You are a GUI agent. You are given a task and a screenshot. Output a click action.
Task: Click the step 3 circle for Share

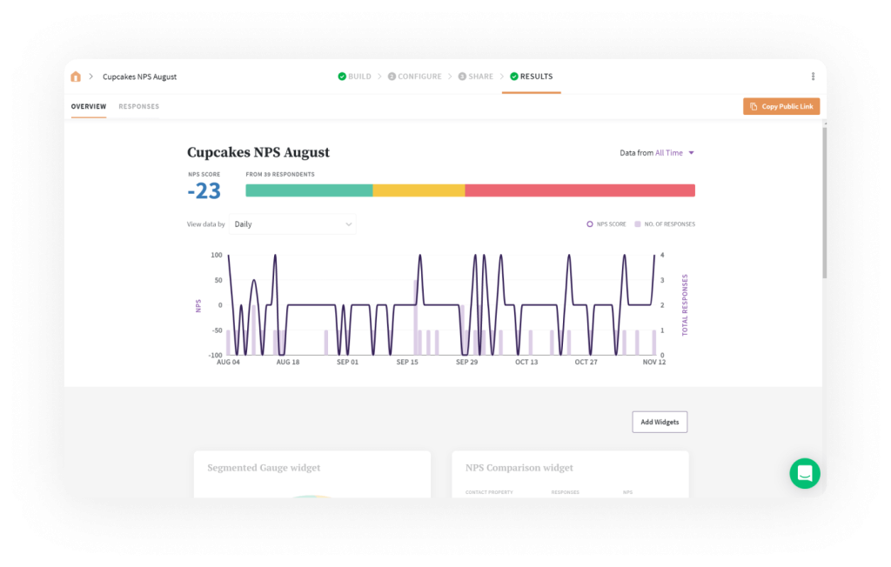coord(462,77)
